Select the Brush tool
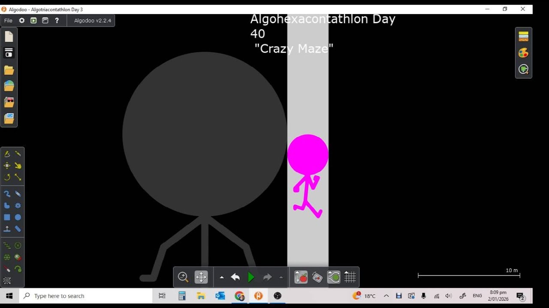This screenshot has width=549, height=308. tap(7, 194)
